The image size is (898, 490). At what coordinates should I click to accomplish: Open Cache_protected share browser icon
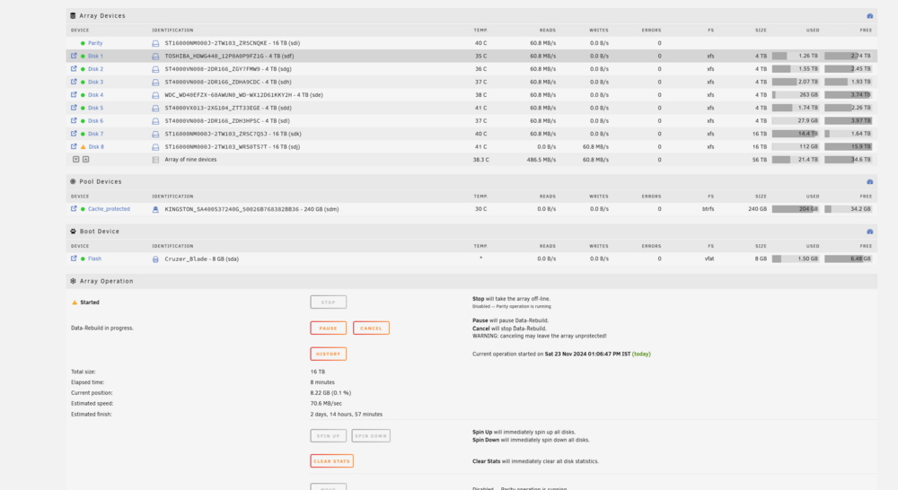click(x=74, y=209)
